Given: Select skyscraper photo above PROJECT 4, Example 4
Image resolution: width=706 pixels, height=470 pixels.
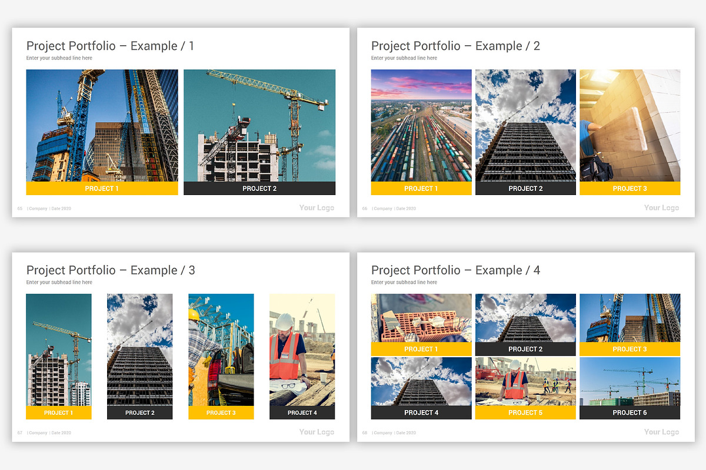Looking at the screenshot, I should click(x=421, y=381).
